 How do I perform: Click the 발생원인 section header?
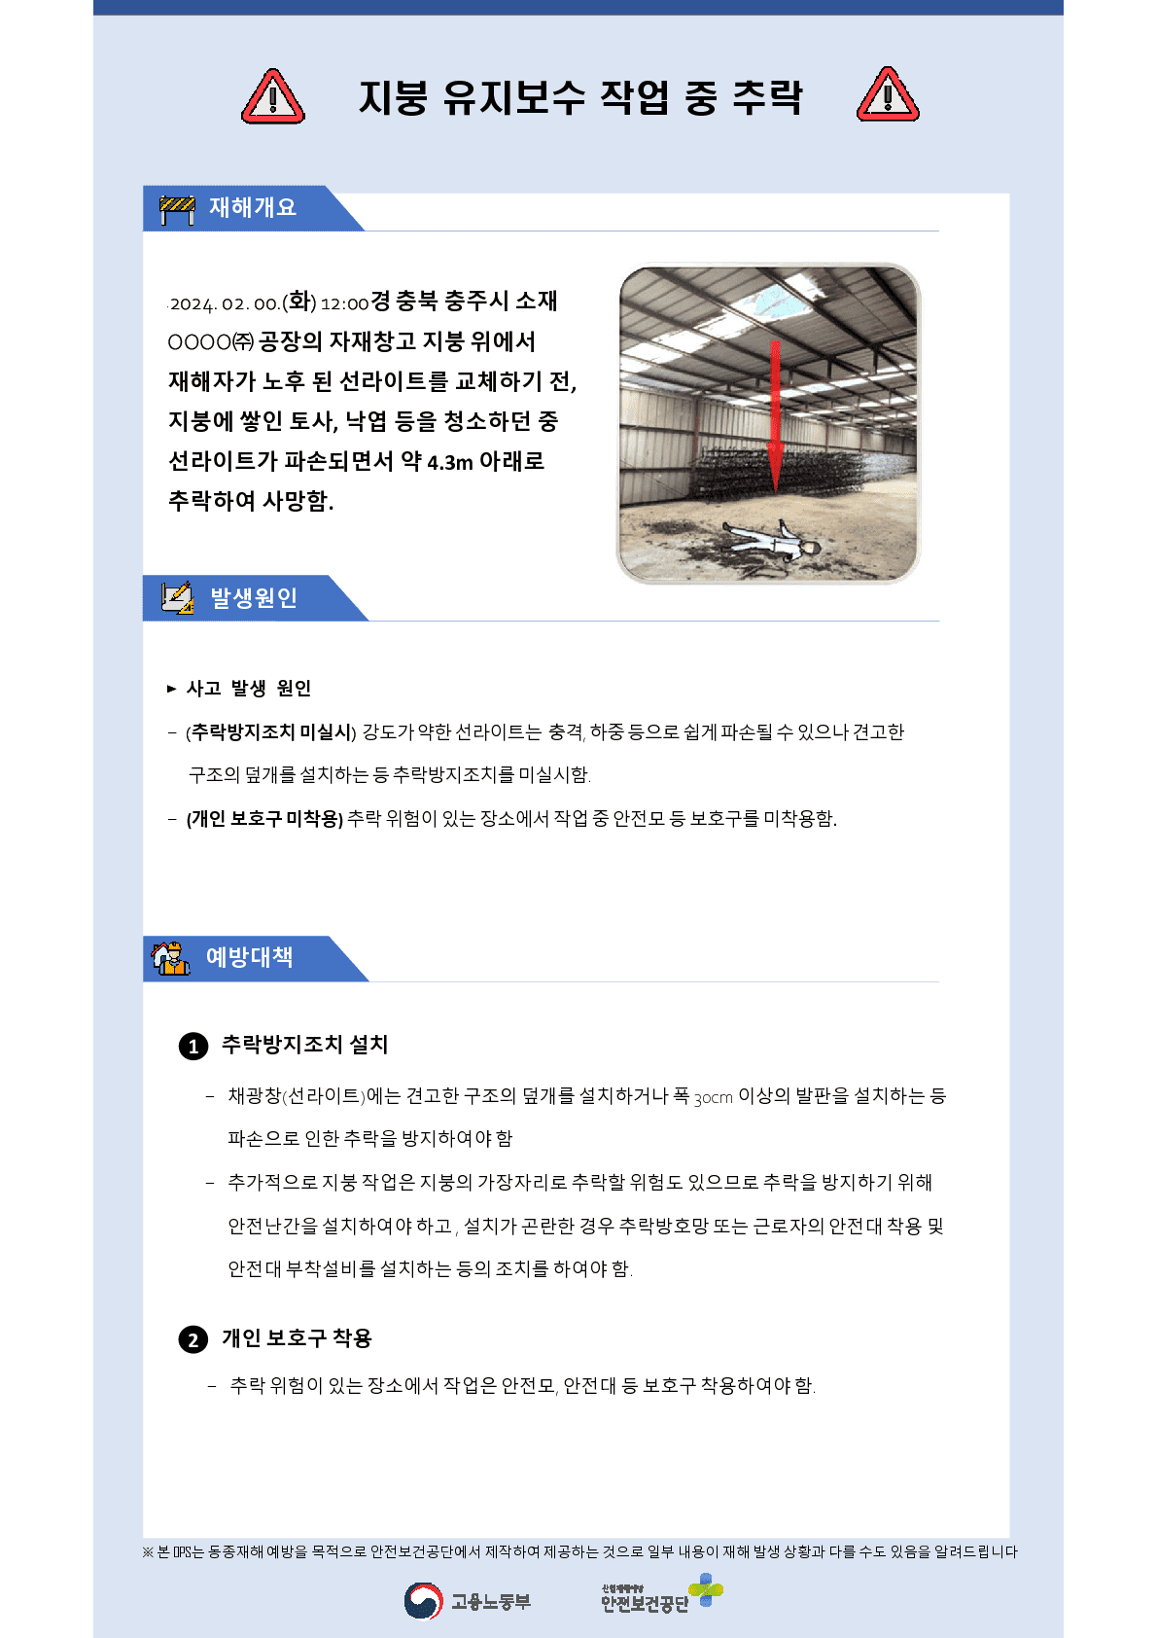tap(256, 598)
